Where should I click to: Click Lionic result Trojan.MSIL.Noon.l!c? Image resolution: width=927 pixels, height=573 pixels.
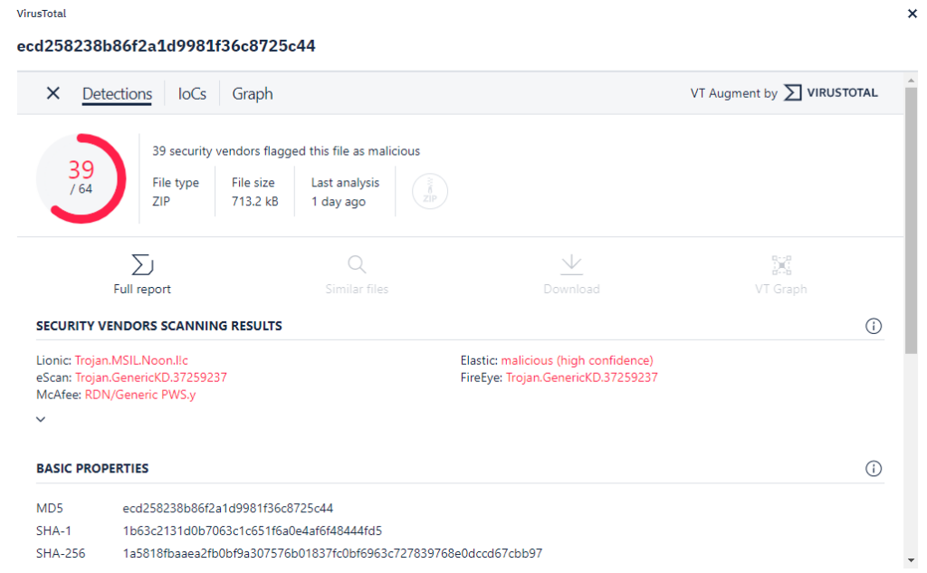[x=131, y=360]
